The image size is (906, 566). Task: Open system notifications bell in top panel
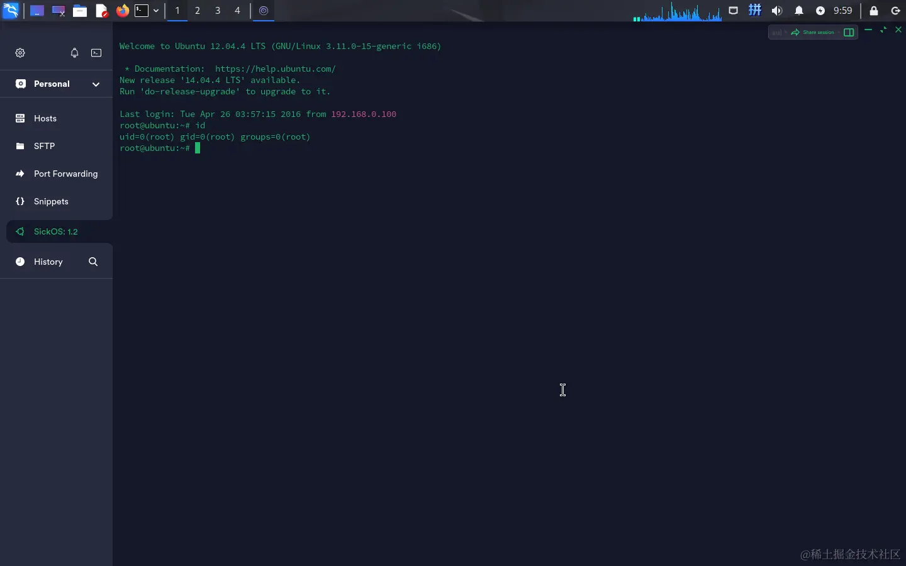click(x=799, y=11)
